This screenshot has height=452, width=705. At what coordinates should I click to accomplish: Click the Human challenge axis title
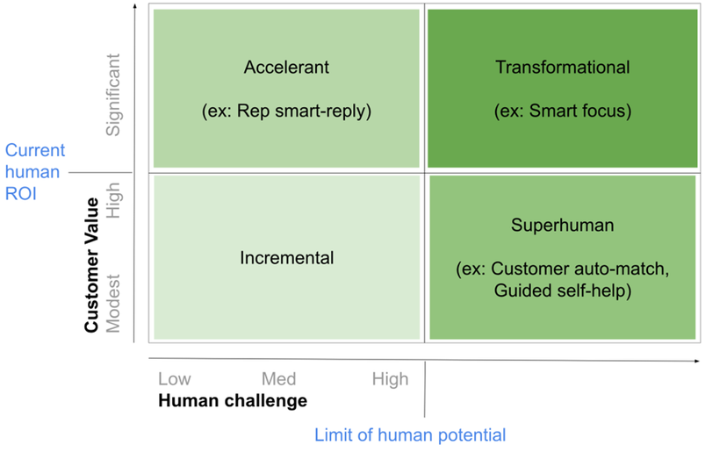click(233, 400)
